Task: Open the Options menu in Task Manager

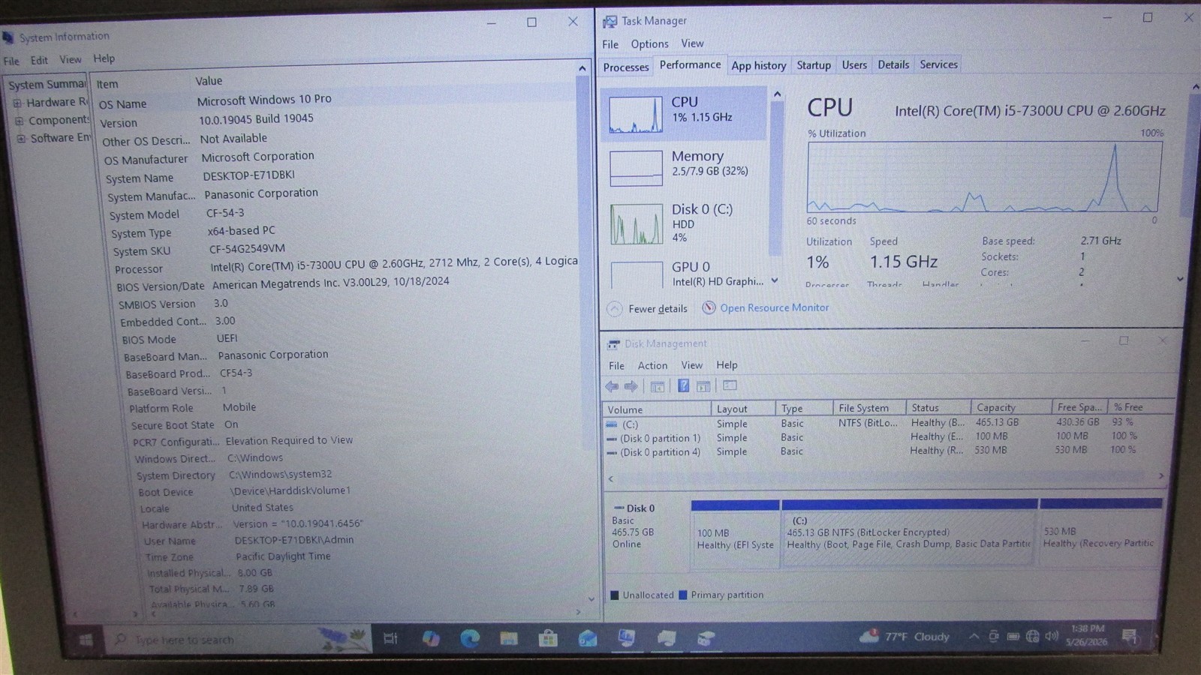Action: 649,44
